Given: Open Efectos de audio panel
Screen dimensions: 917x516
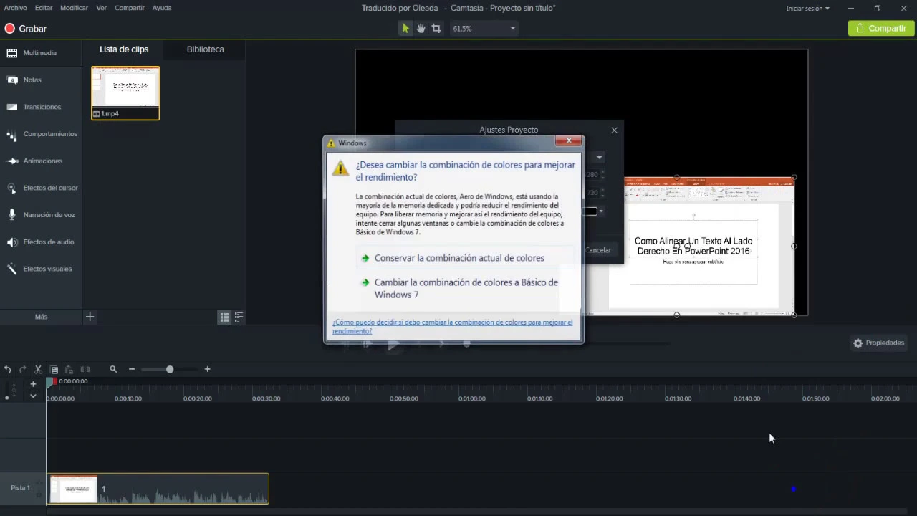Looking at the screenshot, I should (x=49, y=242).
